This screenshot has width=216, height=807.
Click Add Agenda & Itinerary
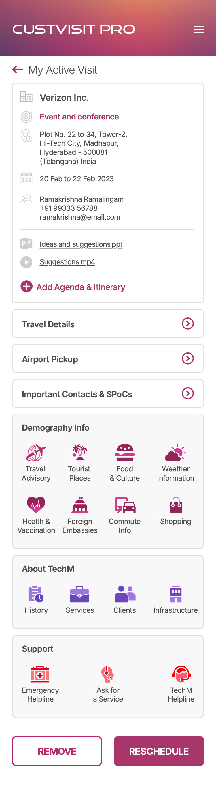click(81, 287)
